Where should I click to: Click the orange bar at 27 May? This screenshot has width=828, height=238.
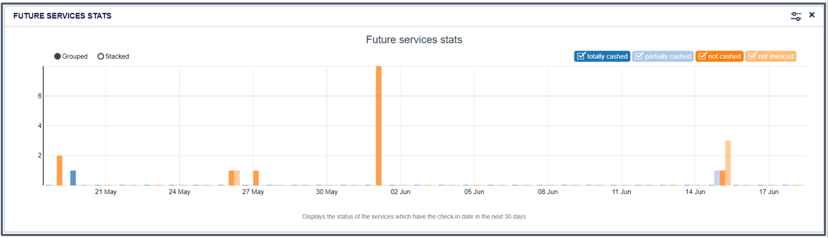256,178
